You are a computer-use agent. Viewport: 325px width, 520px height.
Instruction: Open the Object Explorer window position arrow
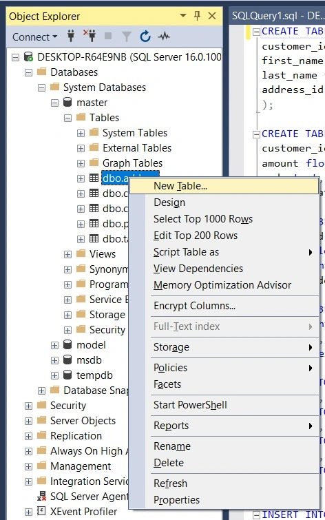pos(182,16)
